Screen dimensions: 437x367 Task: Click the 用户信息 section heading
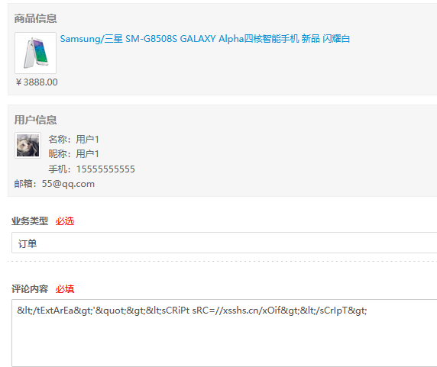pos(35,121)
